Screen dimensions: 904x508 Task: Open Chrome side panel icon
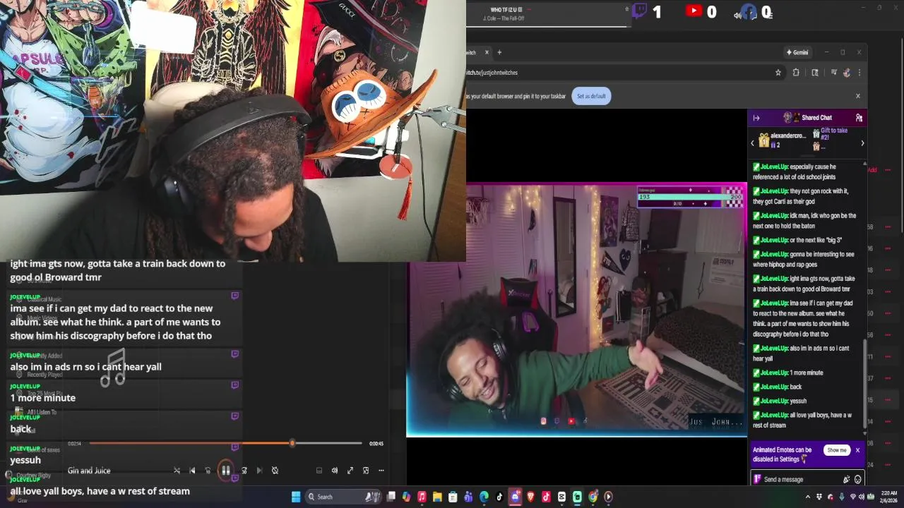[x=815, y=73]
